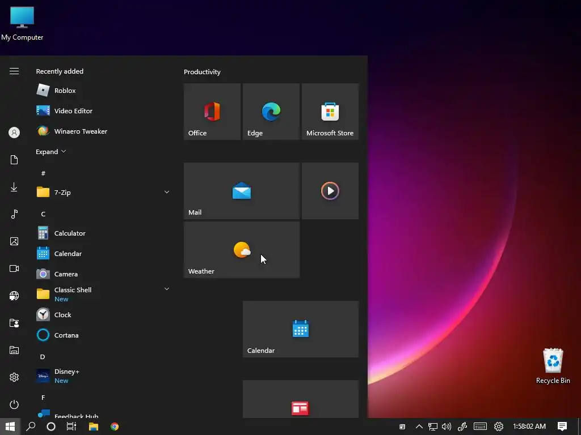Open Documents from Start sidebar
The height and width of the screenshot is (435, 581).
point(14,160)
